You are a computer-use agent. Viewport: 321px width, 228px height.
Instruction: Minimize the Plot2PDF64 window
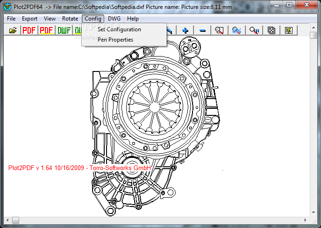click(276, 5)
